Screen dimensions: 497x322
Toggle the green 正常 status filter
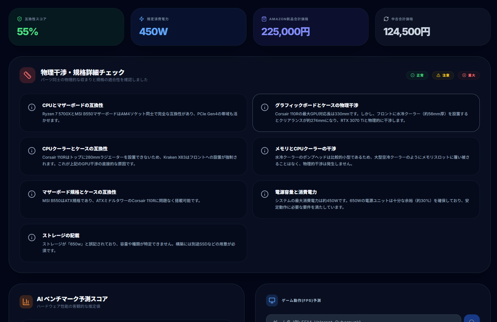[417, 75]
